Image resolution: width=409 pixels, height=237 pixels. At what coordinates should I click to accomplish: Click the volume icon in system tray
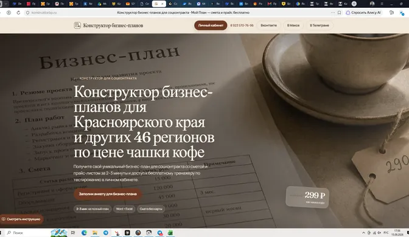click(379, 233)
